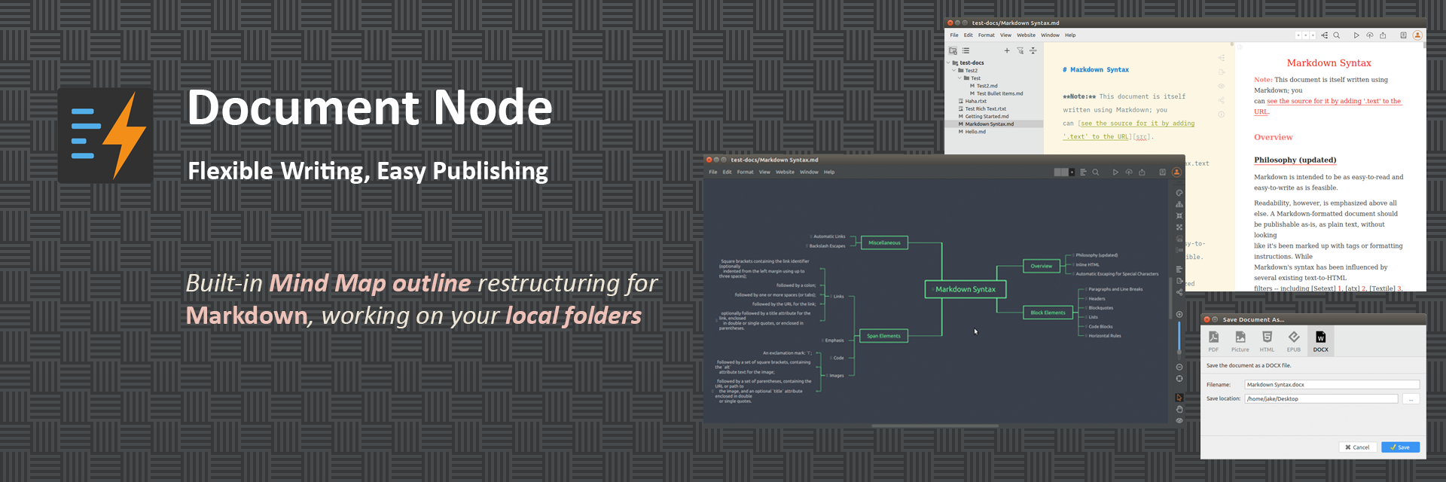This screenshot has width=1446, height=482.
Task: Click editor share icon beside markdown text
Action: pyautogui.click(x=1221, y=100)
